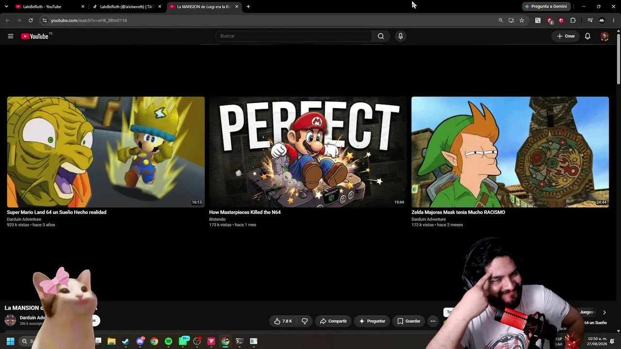This screenshot has height=349, width=621.
Task: Open the Windows Start menu
Action: click(x=10, y=341)
